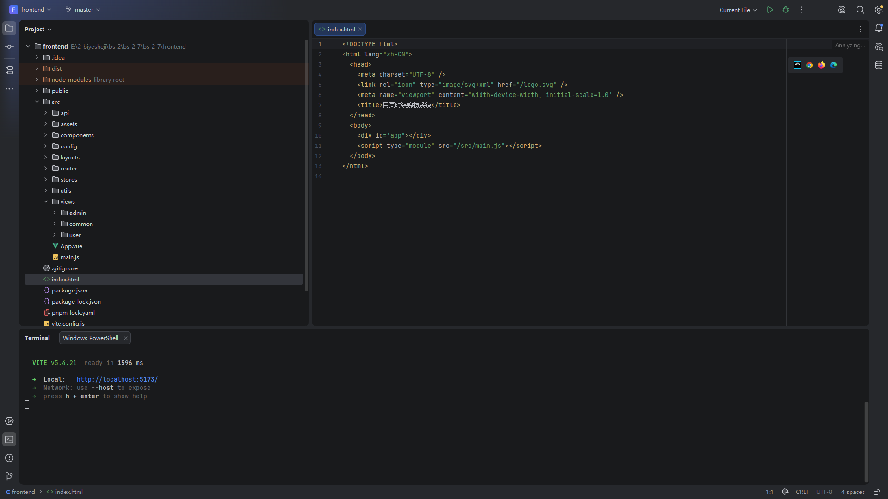Expand the admin folder
The height and width of the screenshot is (499, 888).
55,213
